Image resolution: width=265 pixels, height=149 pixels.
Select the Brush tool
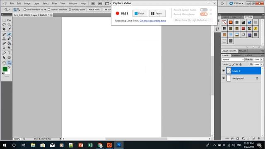pos(9,34)
